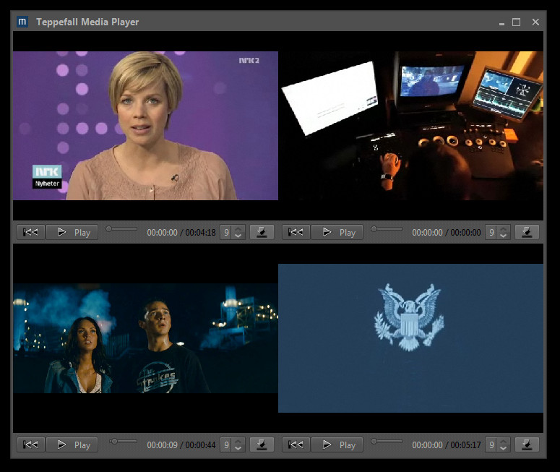This screenshot has height=472, width=560.
Task: Click the editing studio video pane
Action: pos(410,126)
